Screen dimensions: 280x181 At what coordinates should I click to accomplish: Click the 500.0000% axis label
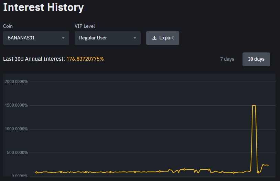coord(17,153)
